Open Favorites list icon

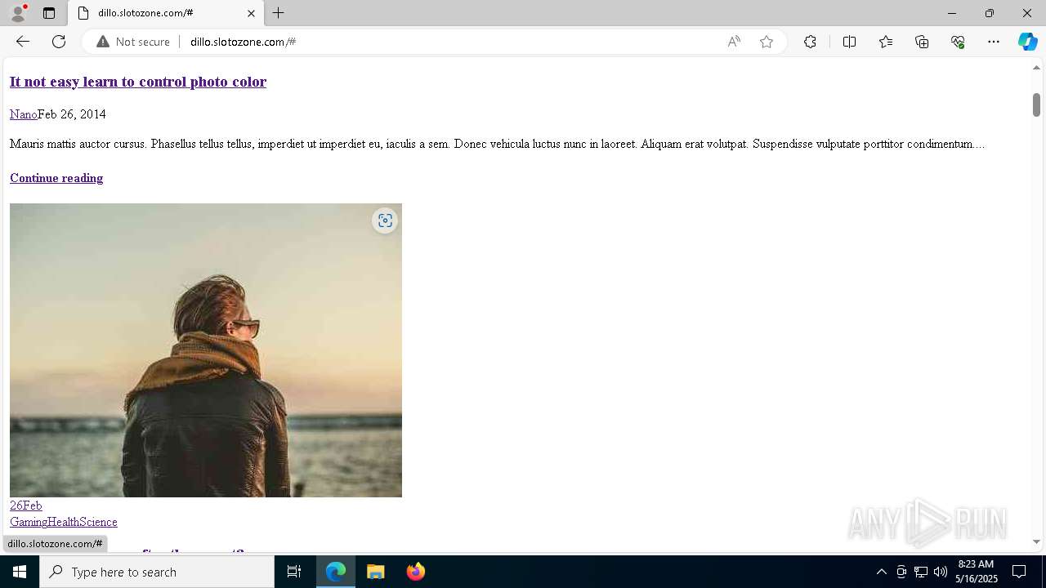[x=886, y=42]
